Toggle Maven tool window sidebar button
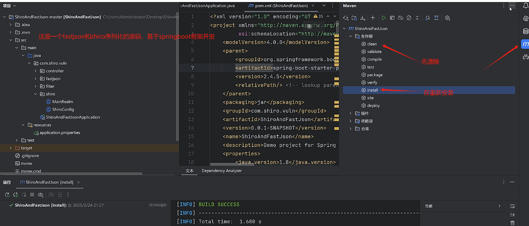 525,44
